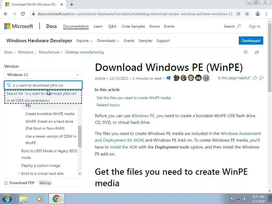Screen dimensions: 272x204
Task: Open the Desktop manufacturing breadcrumb
Action: click(84, 52)
